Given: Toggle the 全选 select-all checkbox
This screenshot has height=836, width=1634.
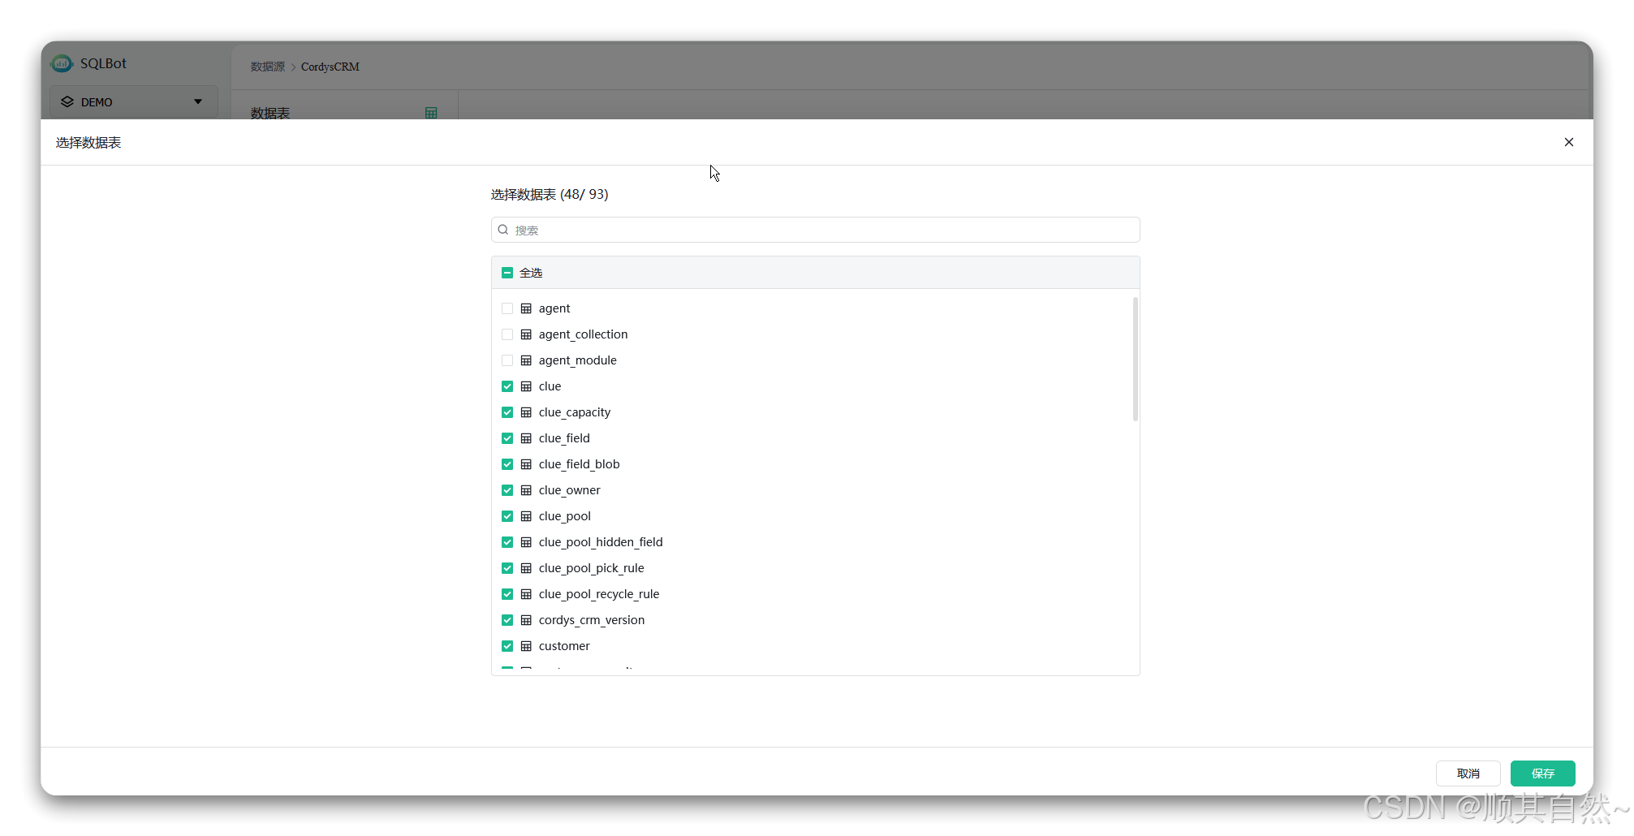Looking at the screenshot, I should click(507, 272).
